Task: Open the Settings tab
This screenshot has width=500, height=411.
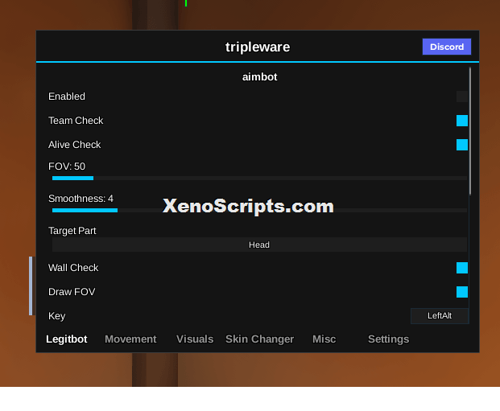Action: pos(388,339)
